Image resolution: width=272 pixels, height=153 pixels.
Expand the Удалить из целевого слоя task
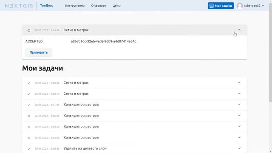click(239, 148)
